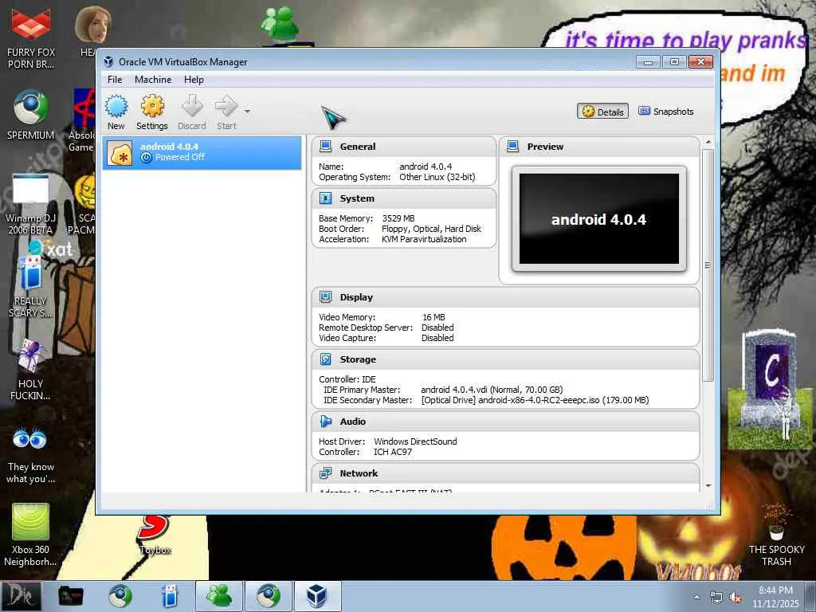Click the VirtualBox cube taskbar button

(x=317, y=596)
